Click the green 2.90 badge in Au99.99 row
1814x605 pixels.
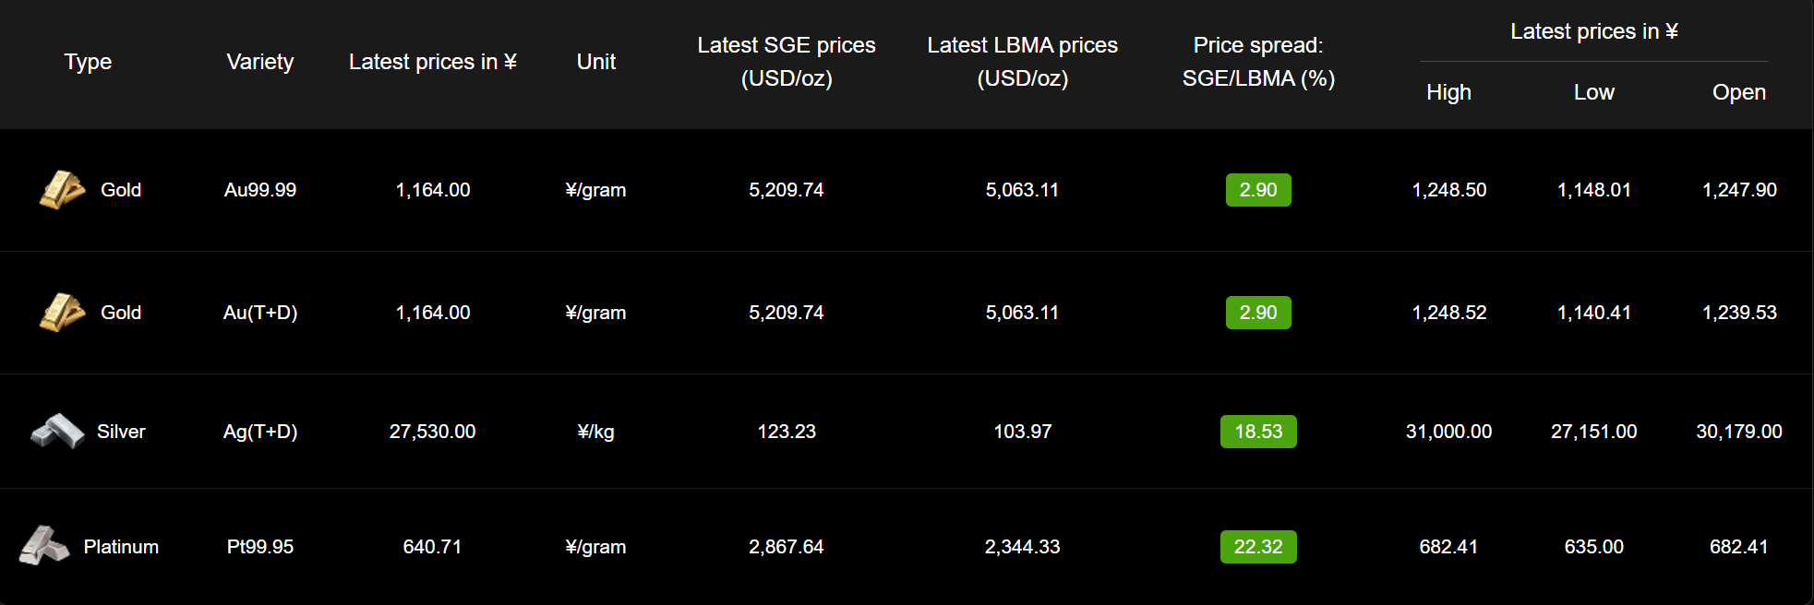click(x=1258, y=190)
